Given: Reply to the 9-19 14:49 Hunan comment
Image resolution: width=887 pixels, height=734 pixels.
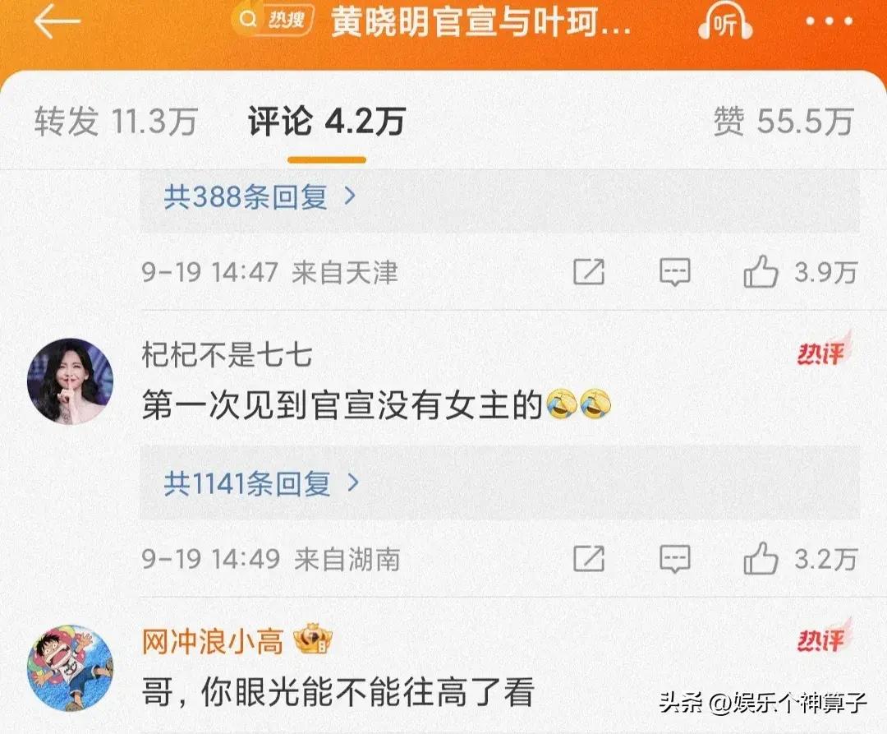Looking at the screenshot, I should tap(675, 559).
